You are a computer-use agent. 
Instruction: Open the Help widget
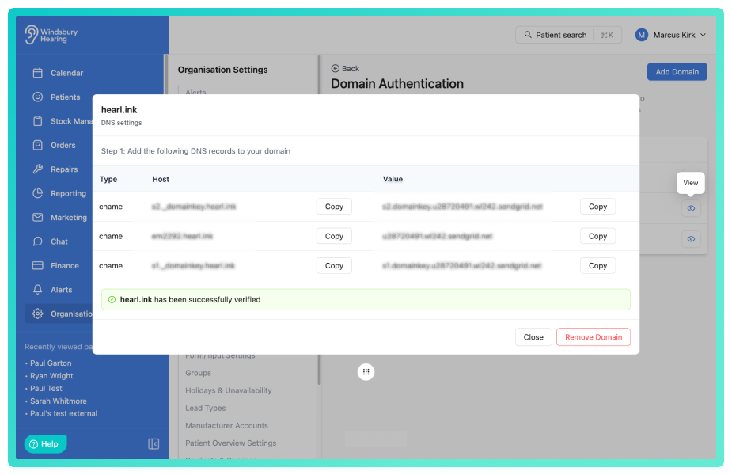(x=45, y=443)
